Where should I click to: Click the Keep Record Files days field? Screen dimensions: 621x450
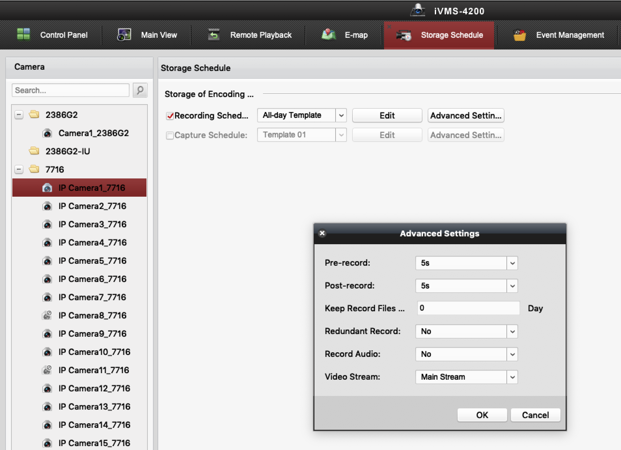(x=468, y=308)
